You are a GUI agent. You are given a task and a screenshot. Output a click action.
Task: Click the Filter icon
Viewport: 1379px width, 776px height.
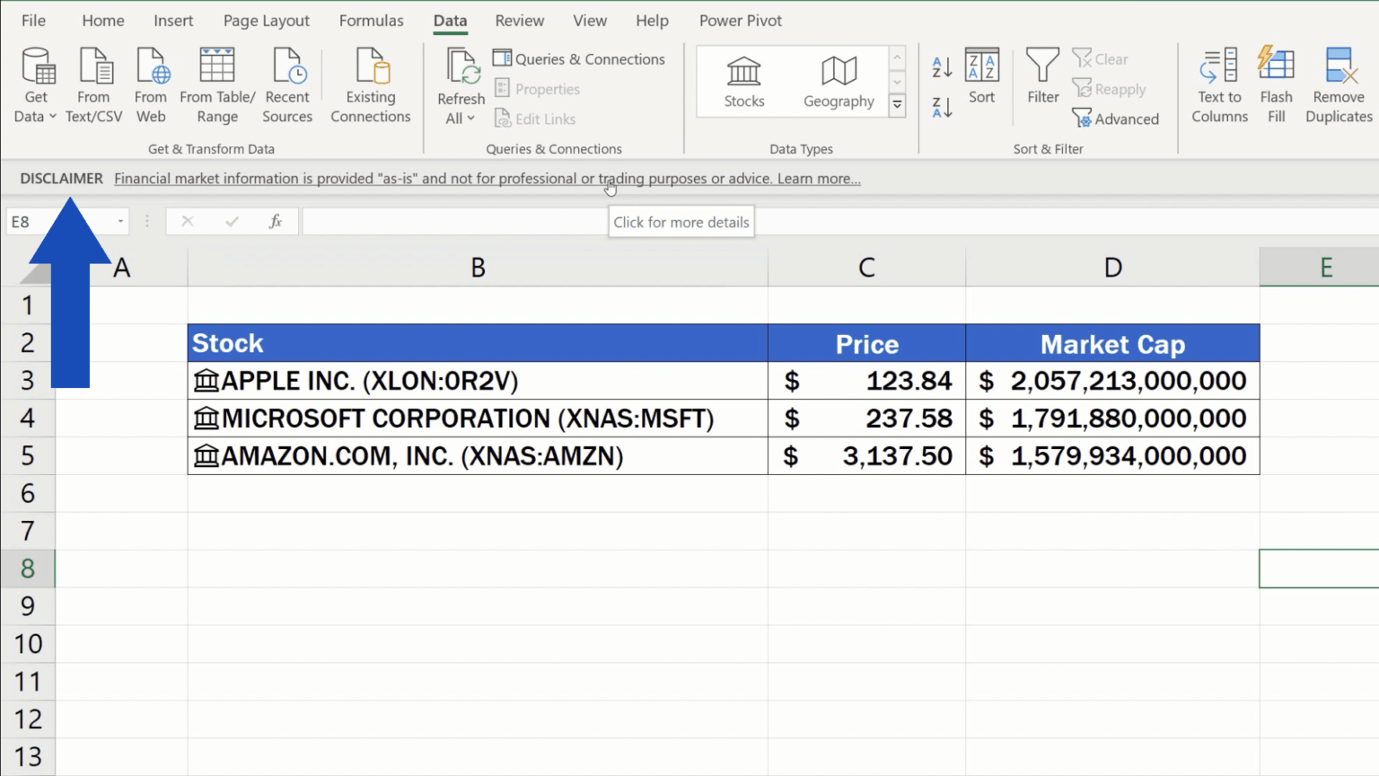1041,81
